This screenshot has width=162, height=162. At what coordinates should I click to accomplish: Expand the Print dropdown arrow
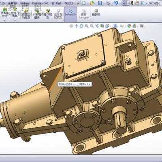[112, 3]
